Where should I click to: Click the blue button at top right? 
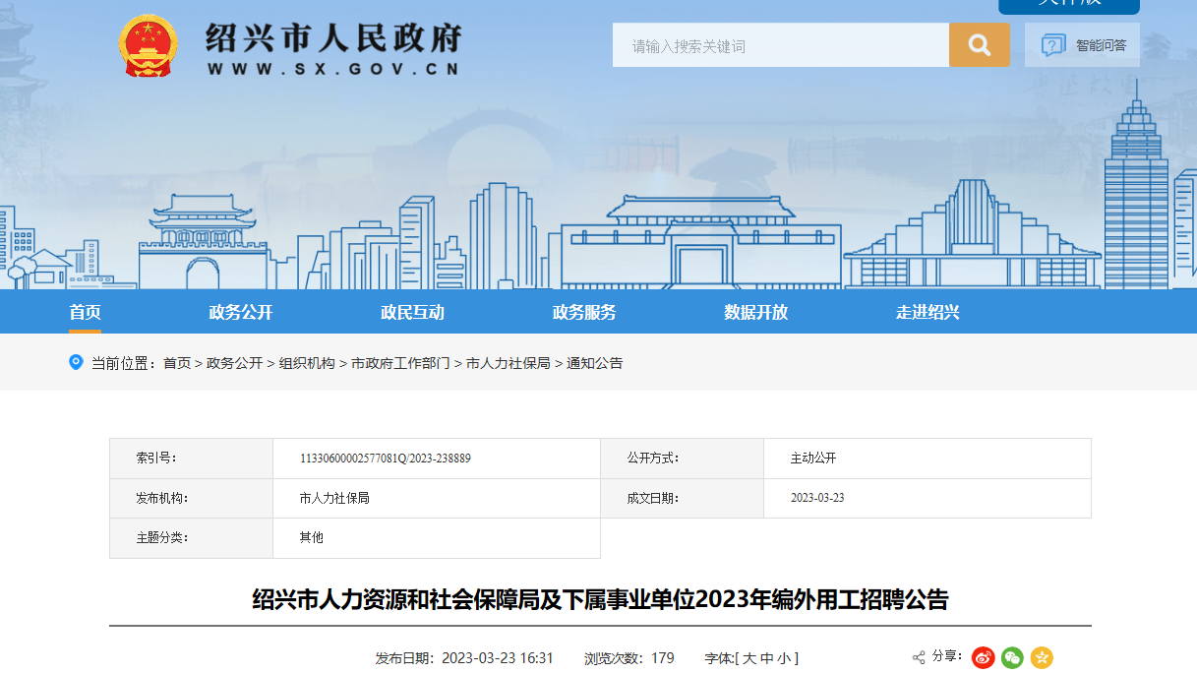[1068, 5]
